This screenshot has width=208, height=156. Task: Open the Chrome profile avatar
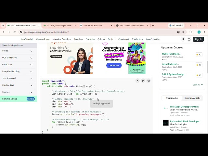(x=199, y=32)
